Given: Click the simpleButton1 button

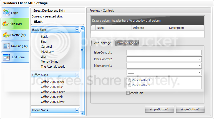Looking at the screenshot, I should click(x=159, y=109).
